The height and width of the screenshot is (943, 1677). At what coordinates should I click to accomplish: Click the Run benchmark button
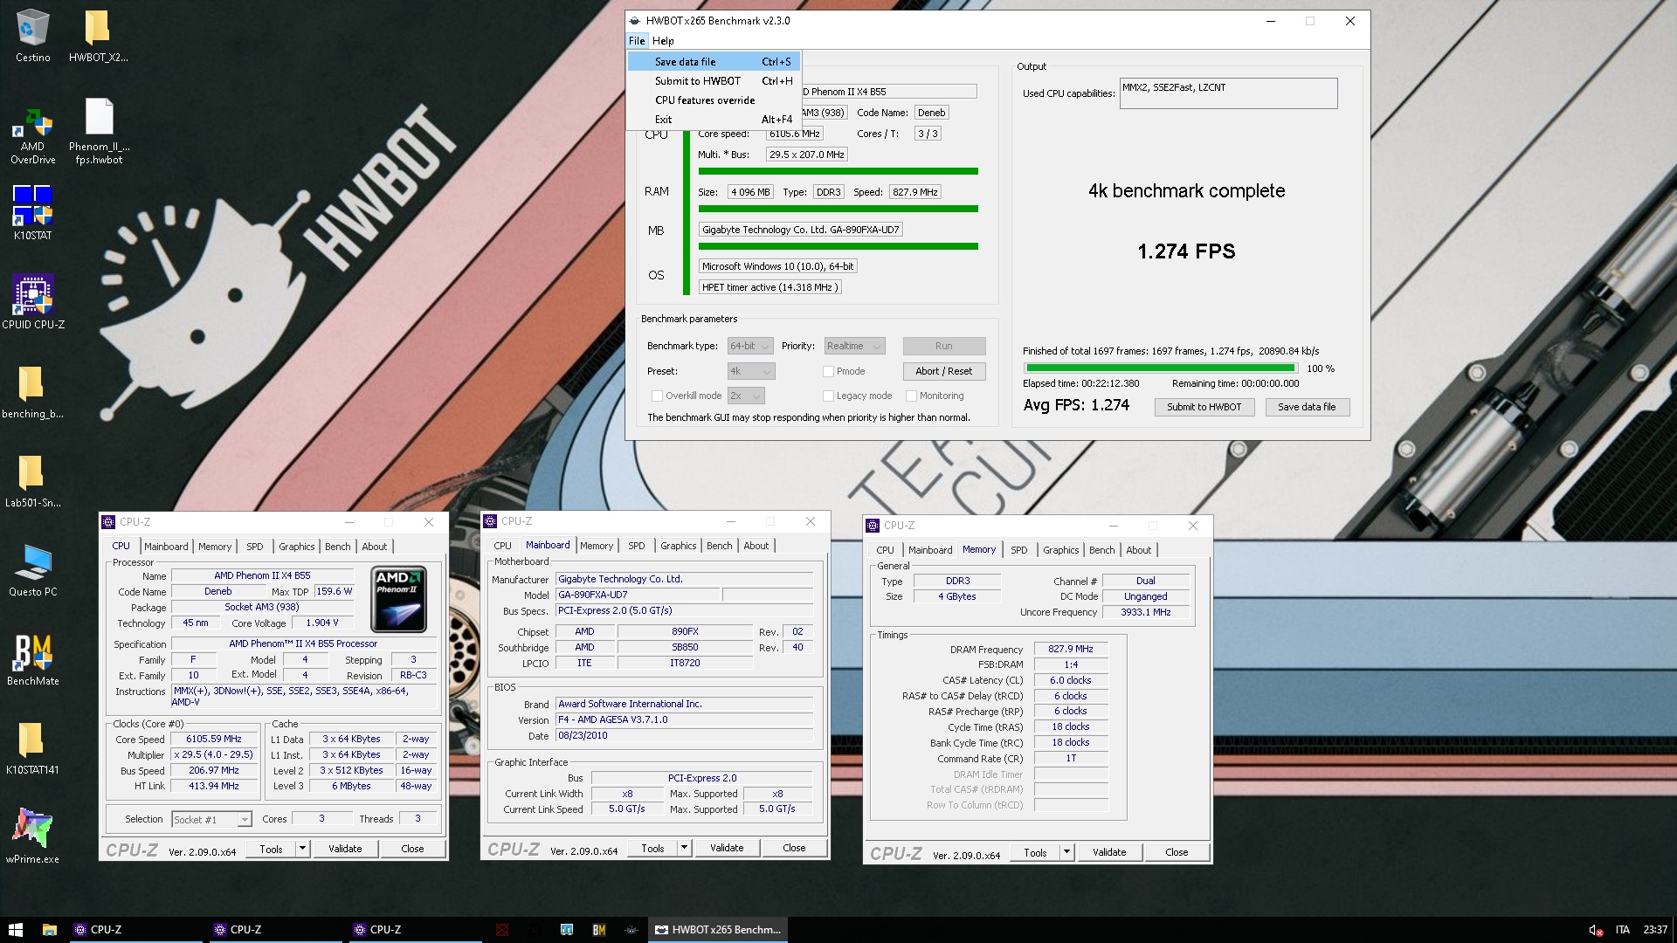[944, 346]
